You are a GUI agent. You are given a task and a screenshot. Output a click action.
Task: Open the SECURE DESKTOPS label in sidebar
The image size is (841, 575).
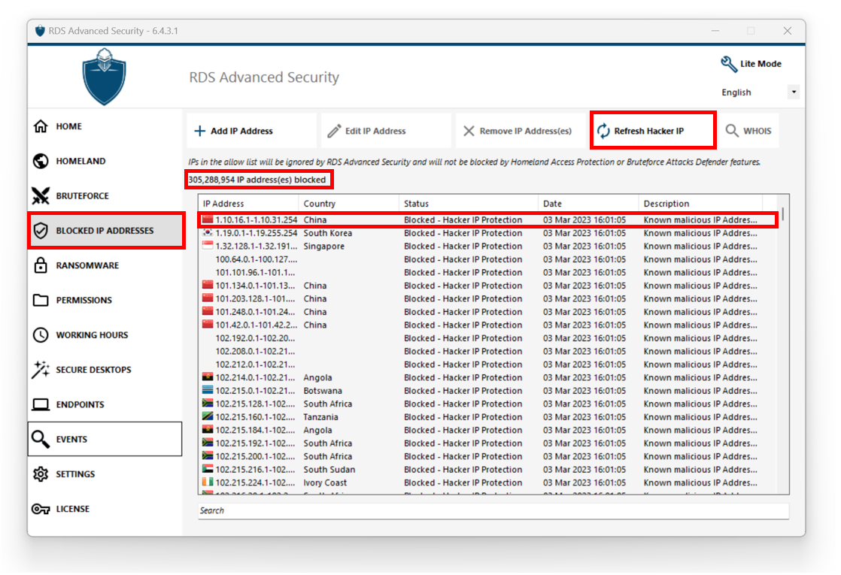[93, 371]
